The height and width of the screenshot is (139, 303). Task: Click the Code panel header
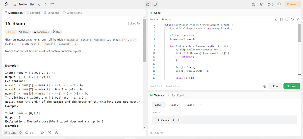(155, 13)
